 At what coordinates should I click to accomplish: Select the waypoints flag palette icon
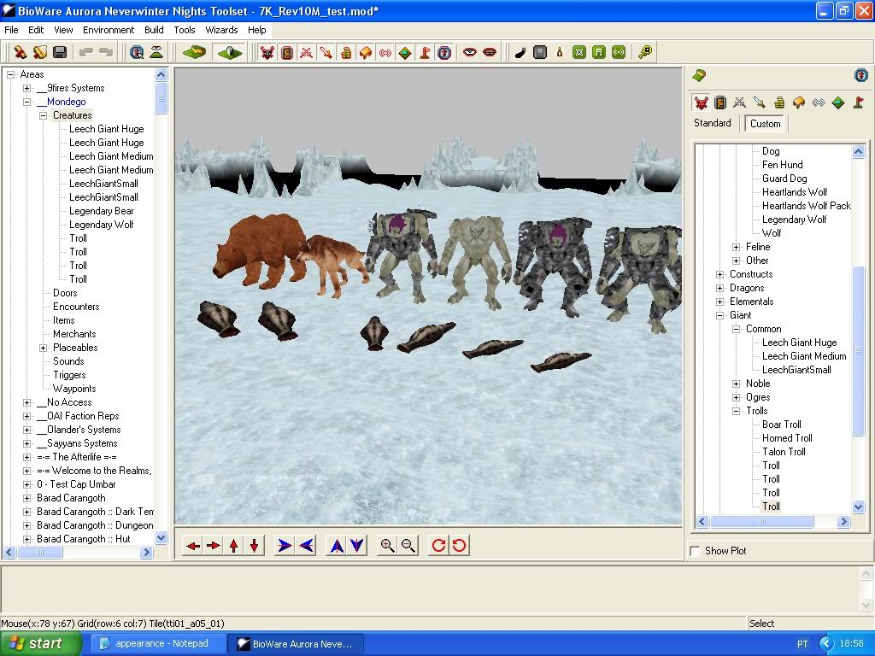point(857,102)
